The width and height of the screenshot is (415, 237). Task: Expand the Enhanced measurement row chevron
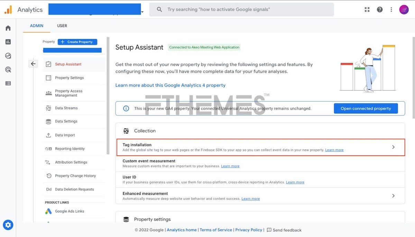pyautogui.click(x=393, y=196)
